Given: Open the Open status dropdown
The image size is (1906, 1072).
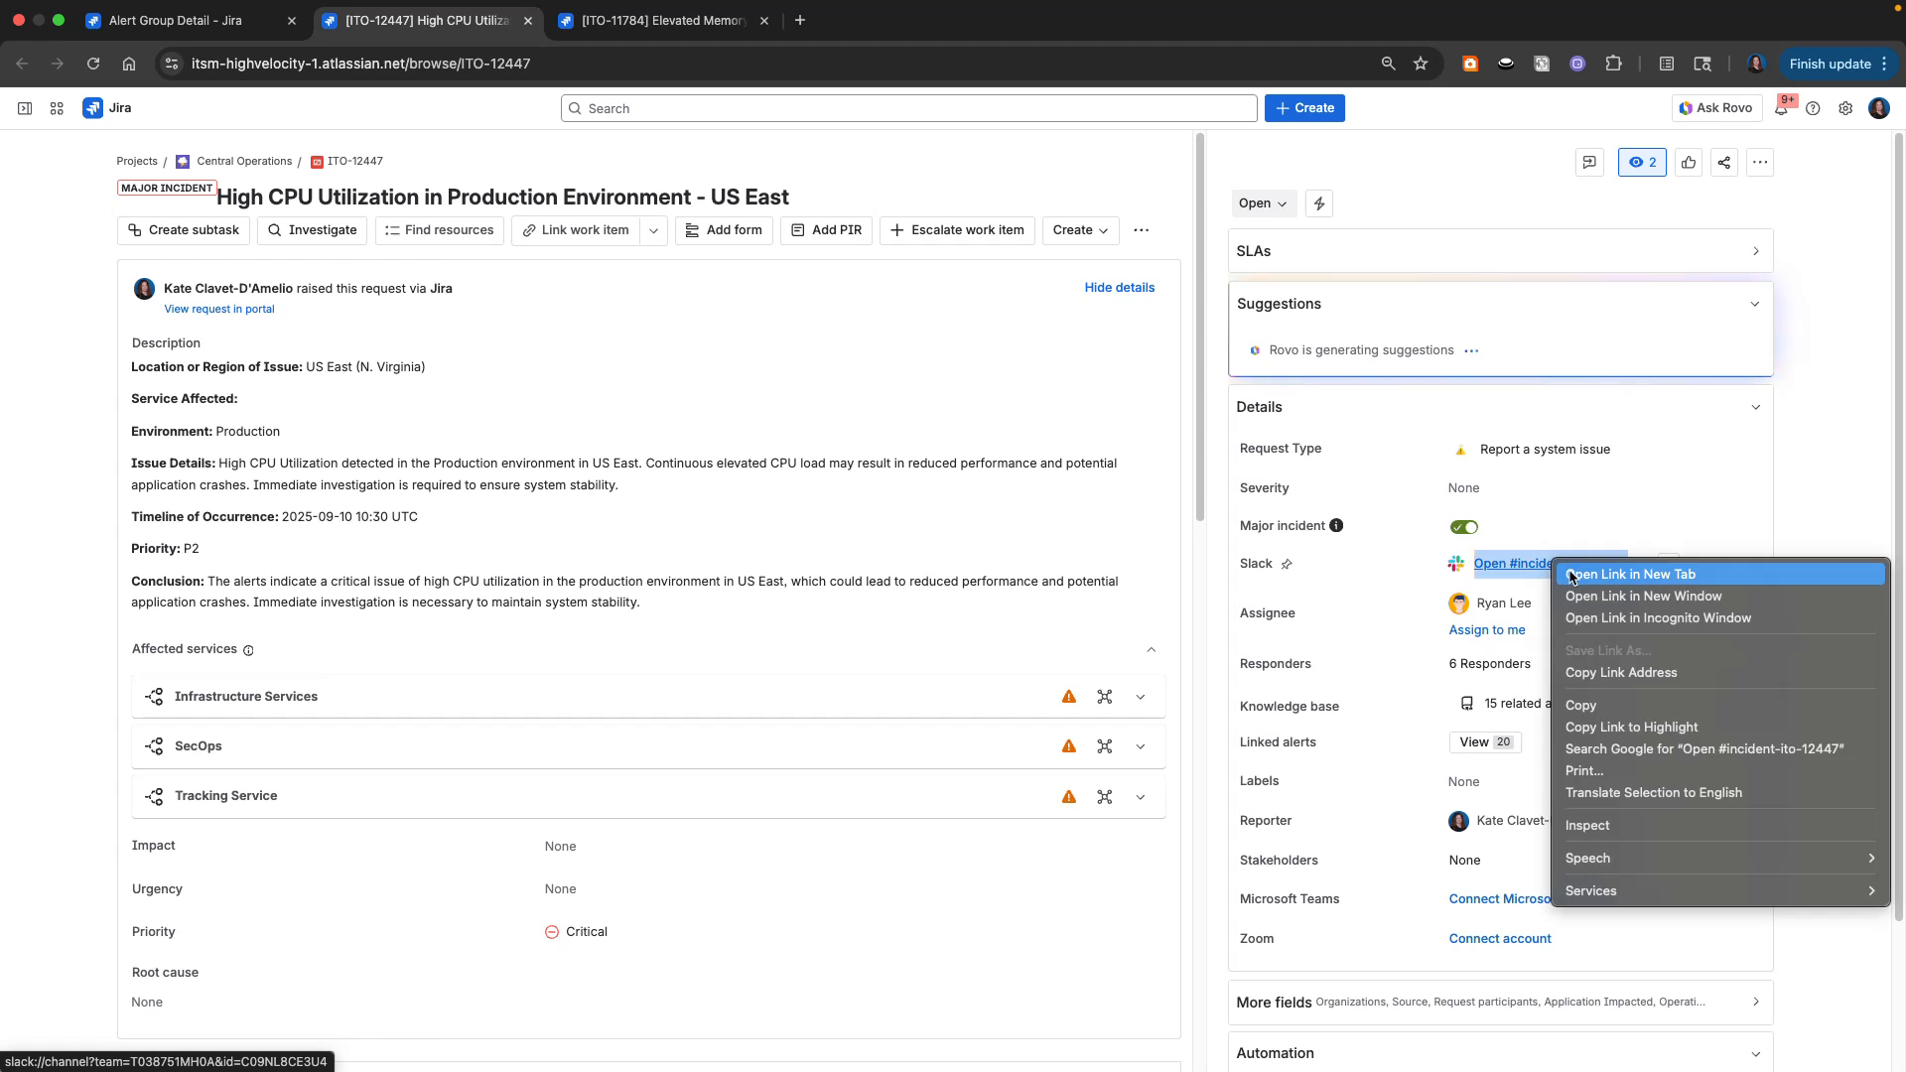Looking at the screenshot, I should pos(1262,202).
